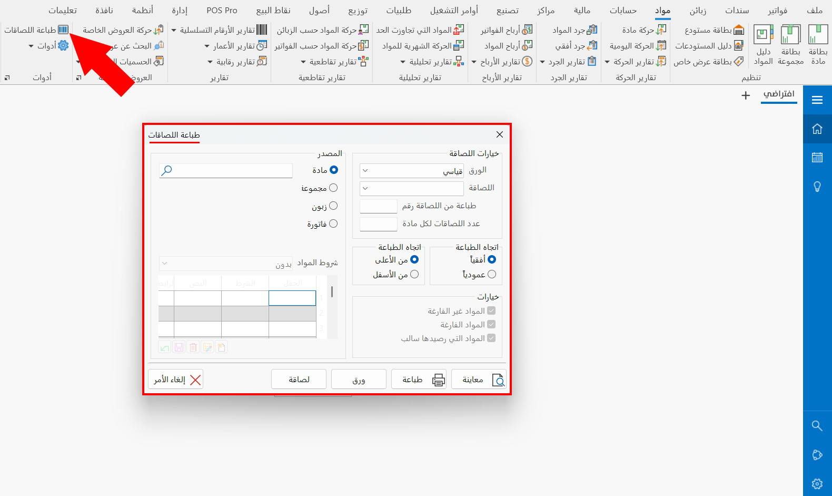Switch to افتراضي workspace tab
The width and height of the screenshot is (832, 496).
coord(779,94)
